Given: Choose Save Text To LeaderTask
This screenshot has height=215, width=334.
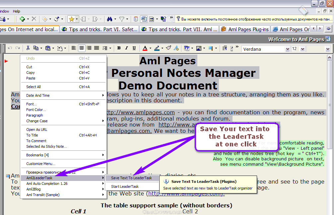Looking at the screenshot, I should 131,178.
